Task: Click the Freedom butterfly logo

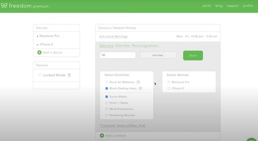Action: [4, 6]
